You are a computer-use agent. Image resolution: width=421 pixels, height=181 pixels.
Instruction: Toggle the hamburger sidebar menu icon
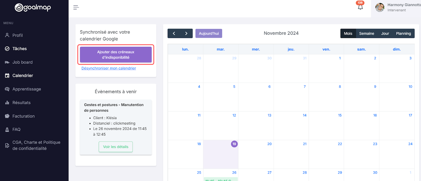point(76,7)
